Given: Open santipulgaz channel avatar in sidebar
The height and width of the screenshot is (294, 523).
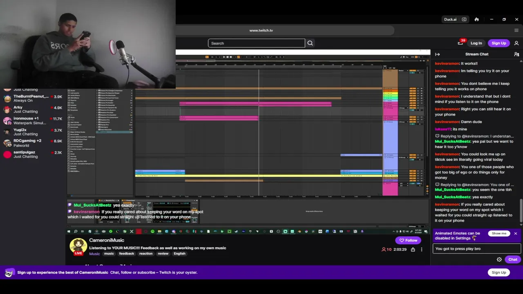Looking at the screenshot, I should [x=7, y=154].
